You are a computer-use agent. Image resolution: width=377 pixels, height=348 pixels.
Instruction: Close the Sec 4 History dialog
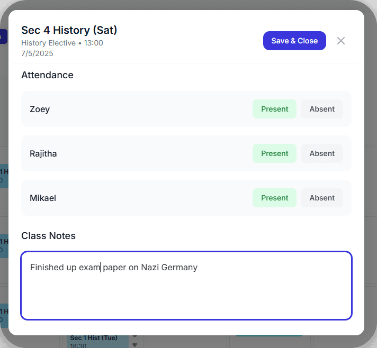[x=341, y=41]
